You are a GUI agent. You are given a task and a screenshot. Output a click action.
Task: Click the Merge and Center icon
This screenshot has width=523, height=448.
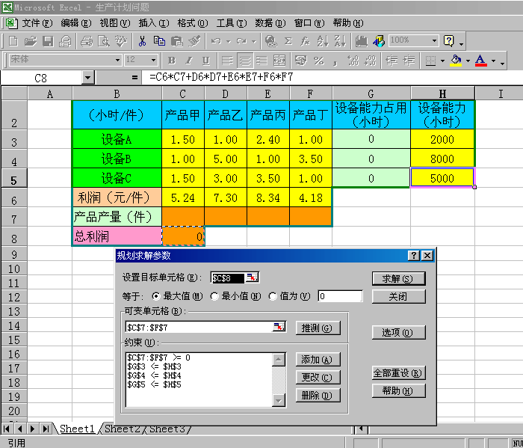pyautogui.click(x=279, y=61)
